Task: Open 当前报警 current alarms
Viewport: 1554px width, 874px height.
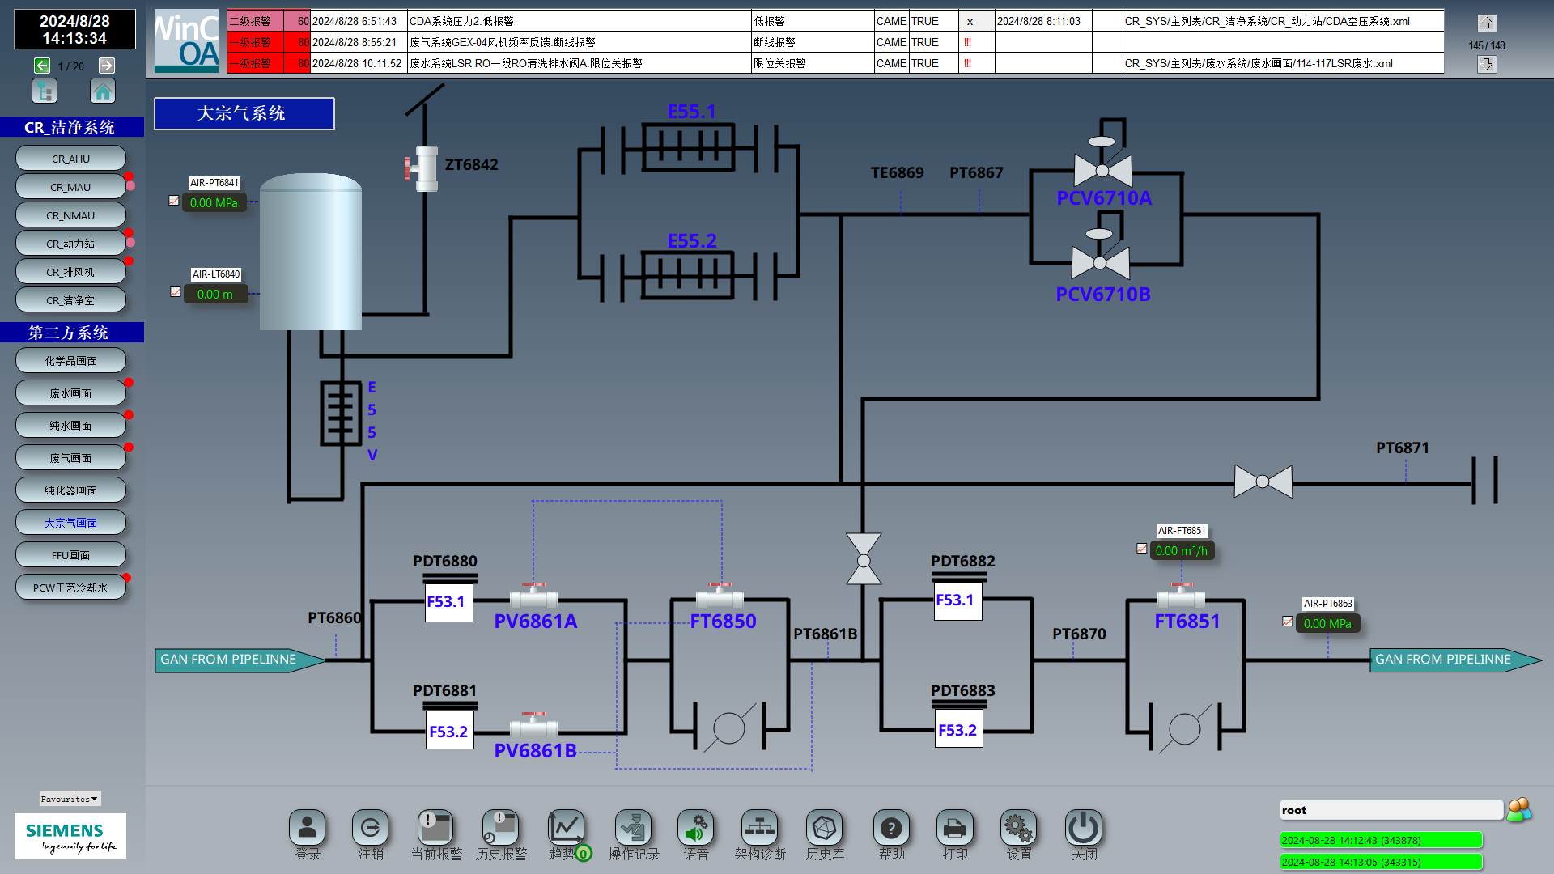Action: tap(435, 828)
